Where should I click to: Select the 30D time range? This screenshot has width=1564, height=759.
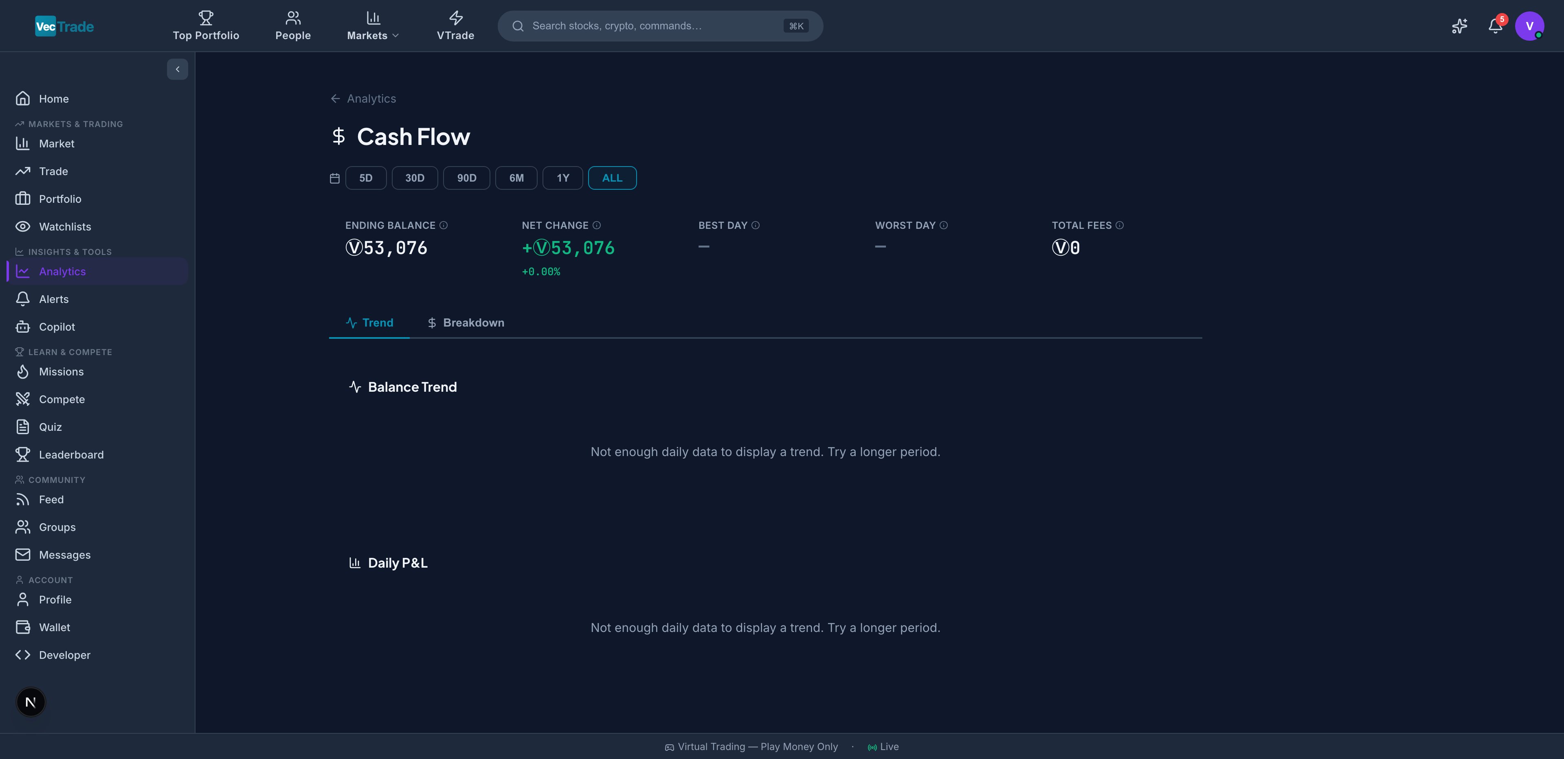click(x=415, y=178)
